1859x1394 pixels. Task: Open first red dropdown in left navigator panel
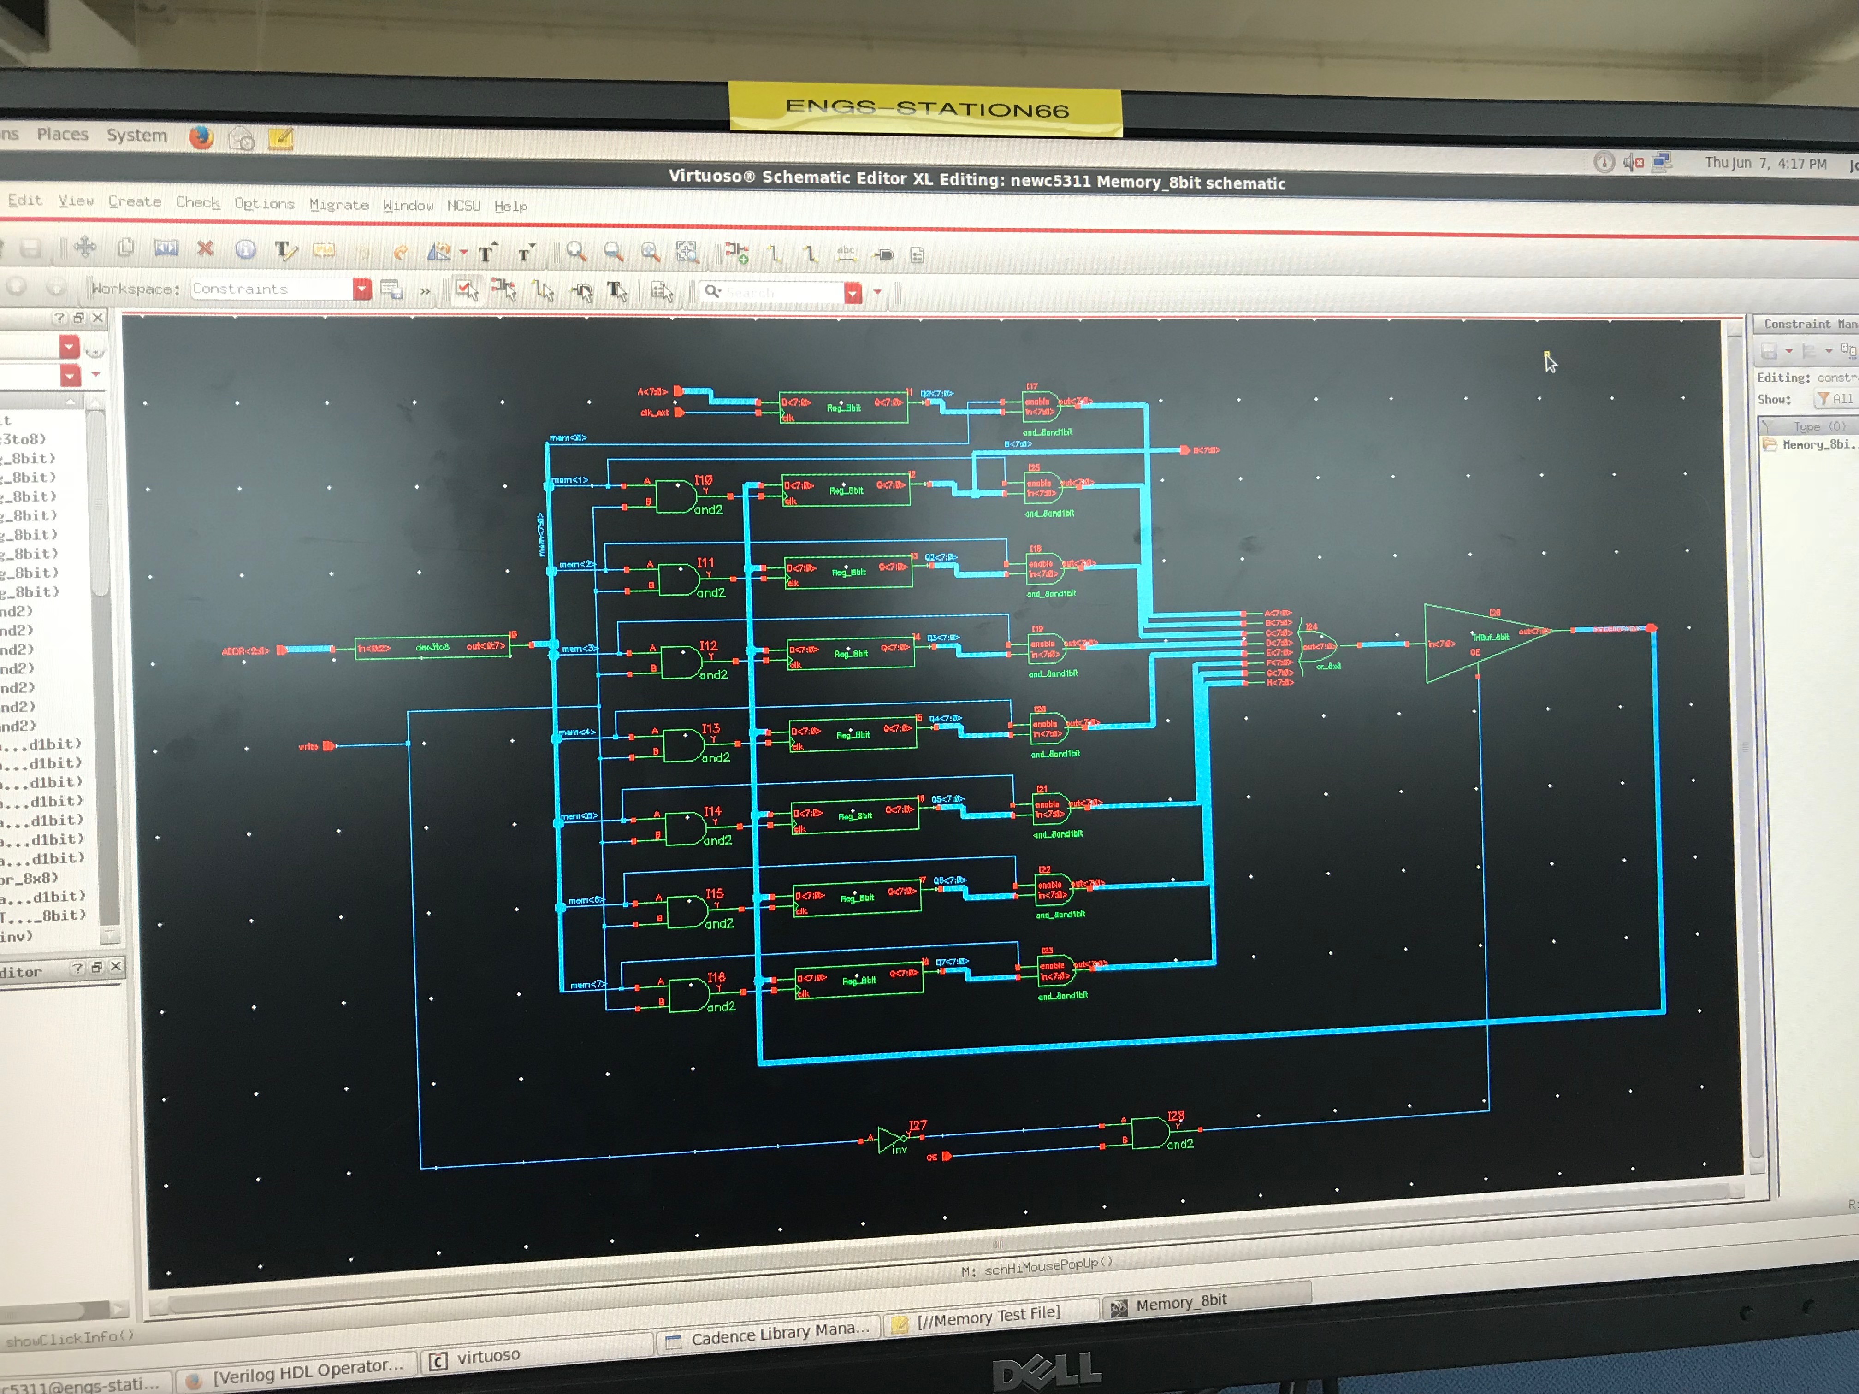coord(70,346)
